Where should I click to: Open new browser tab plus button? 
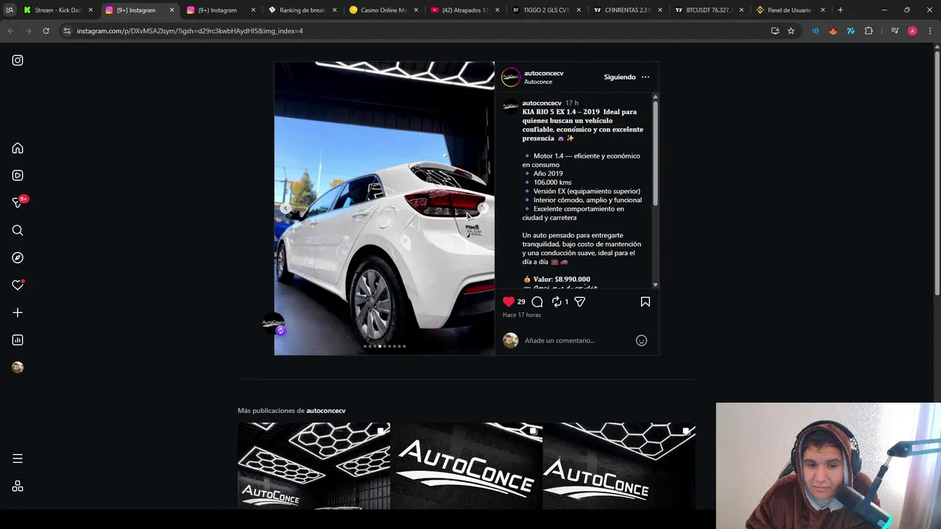coord(840,10)
